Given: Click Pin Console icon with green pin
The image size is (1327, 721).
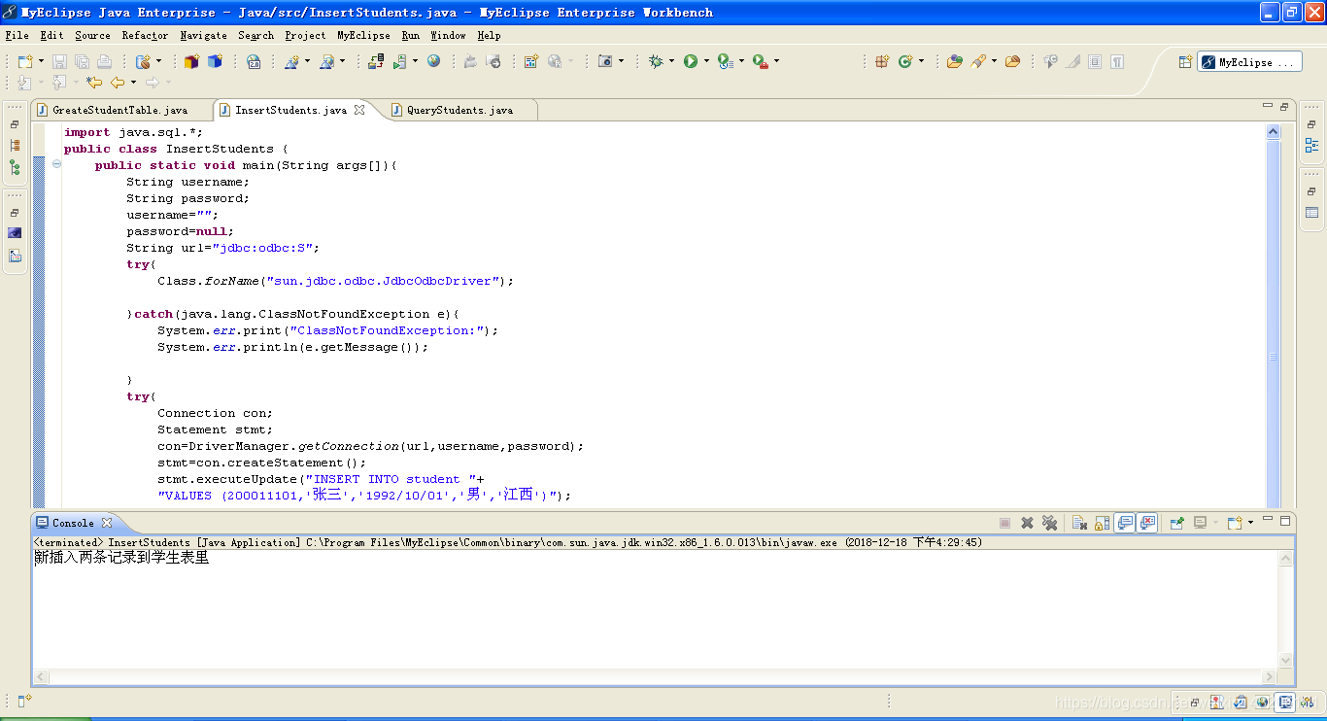Looking at the screenshot, I should [1177, 523].
